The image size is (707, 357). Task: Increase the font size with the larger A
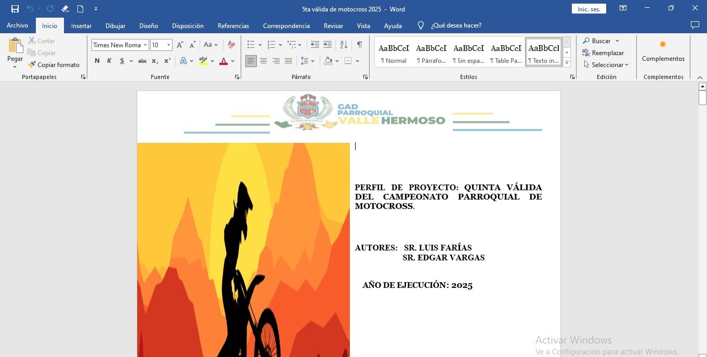coord(179,45)
